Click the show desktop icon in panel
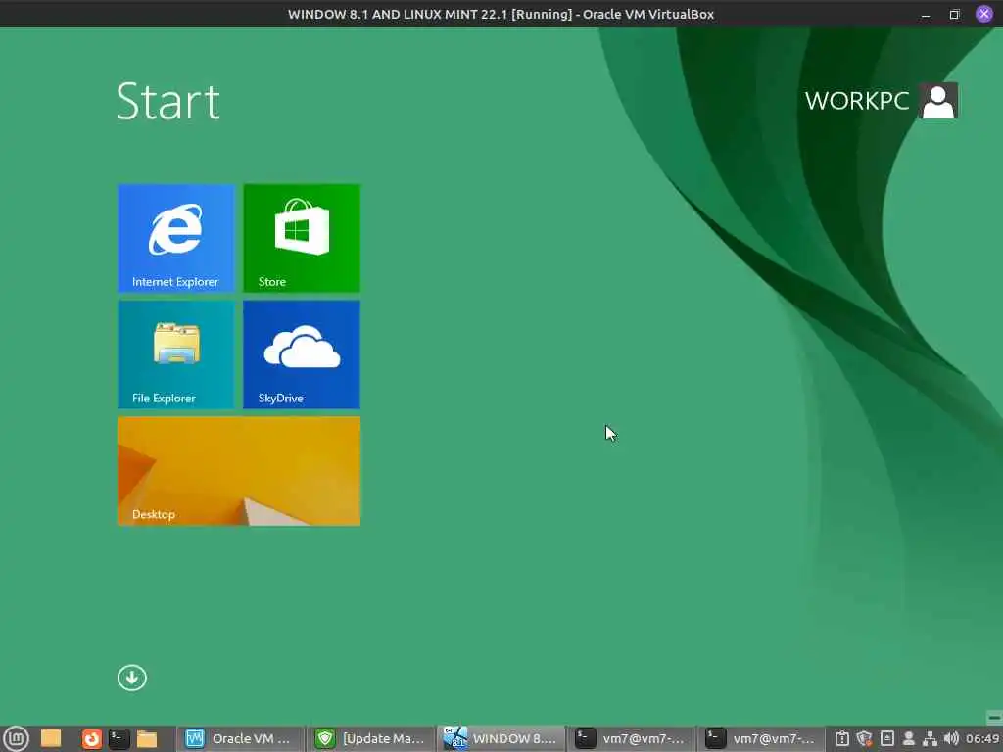The width and height of the screenshot is (1003, 752). pyautogui.click(x=51, y=738)
